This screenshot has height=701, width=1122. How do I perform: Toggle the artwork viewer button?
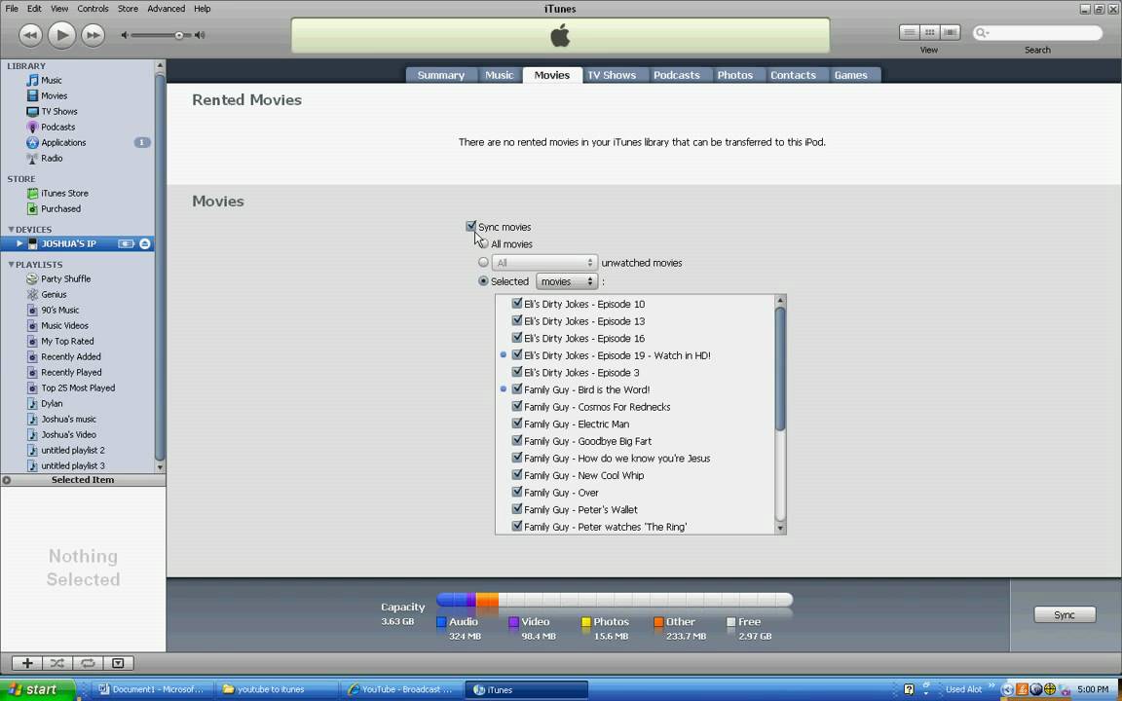(x=118, y=663)
